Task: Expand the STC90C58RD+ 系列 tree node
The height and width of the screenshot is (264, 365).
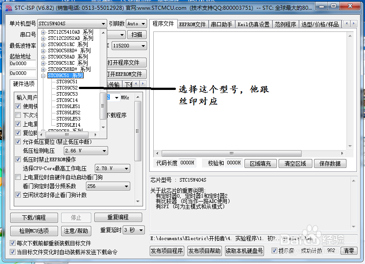Action: [x=43, y=51]
